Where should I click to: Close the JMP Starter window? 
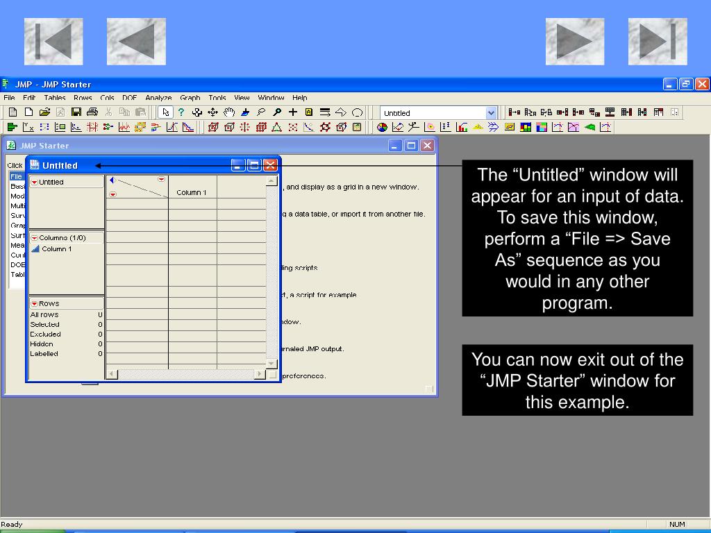click(427, 146)
